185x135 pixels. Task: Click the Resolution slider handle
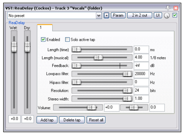click(x=128, y=90)
